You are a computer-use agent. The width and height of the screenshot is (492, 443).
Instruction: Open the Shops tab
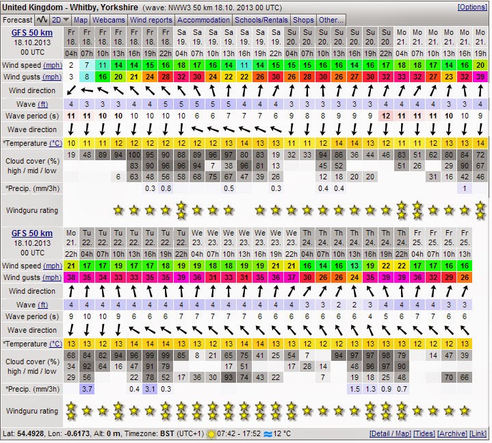tap(303, 20)
